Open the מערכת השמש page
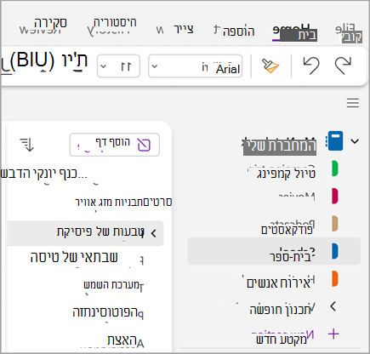370x354 pixels. point(111,284)
